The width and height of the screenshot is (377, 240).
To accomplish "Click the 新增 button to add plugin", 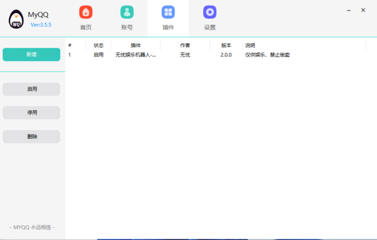I will point(31,55).
